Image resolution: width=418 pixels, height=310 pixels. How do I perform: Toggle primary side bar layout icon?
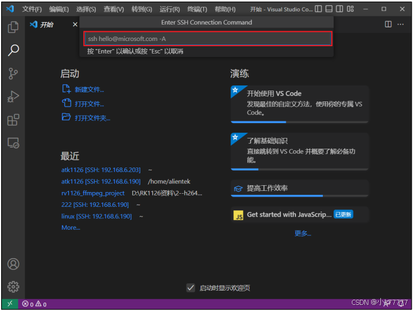[318, 9]
